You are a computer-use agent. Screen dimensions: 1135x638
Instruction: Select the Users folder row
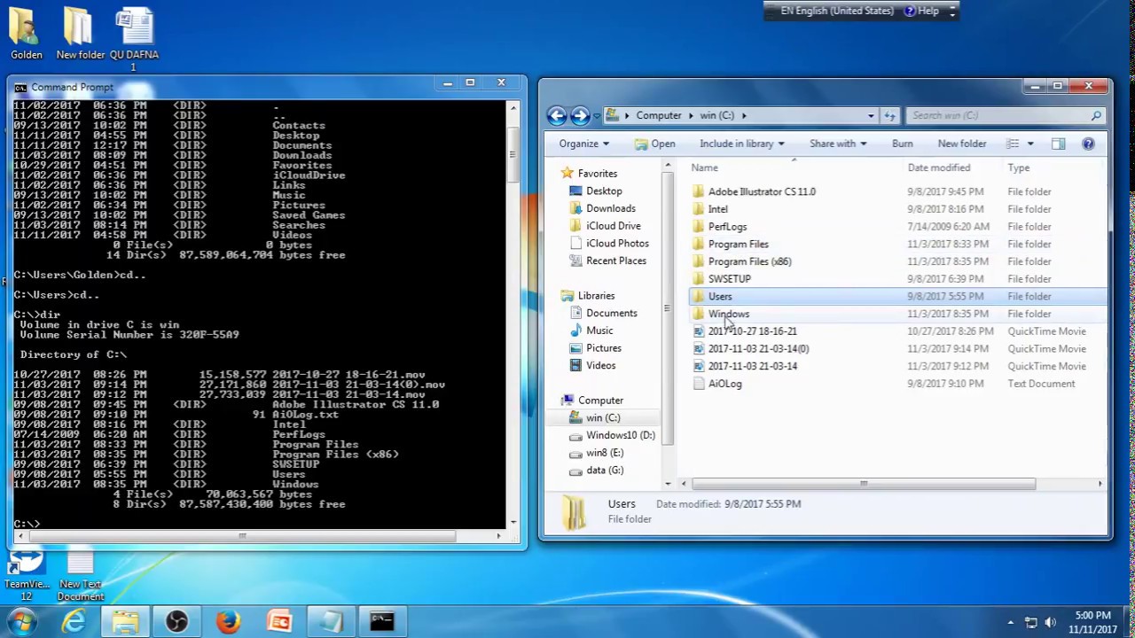click(897, 296)
